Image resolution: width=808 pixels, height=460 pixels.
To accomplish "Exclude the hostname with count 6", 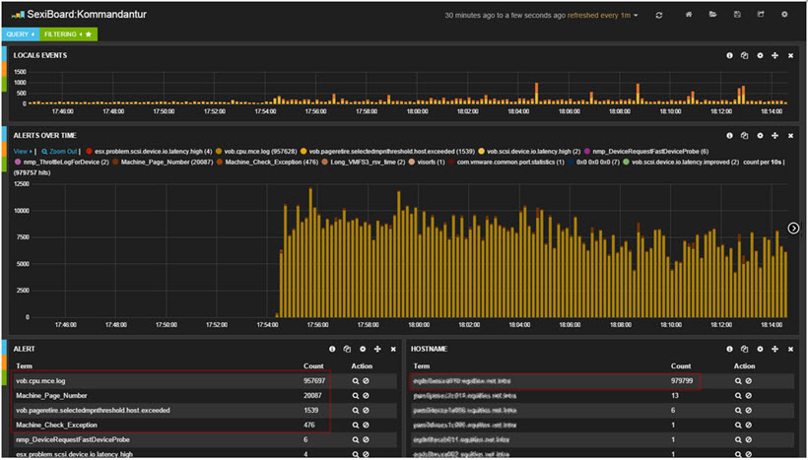I will [x=748, y=411].
